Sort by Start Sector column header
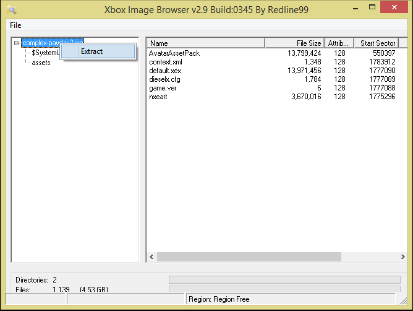Screen dimensions: 413x311 (376, 43)
